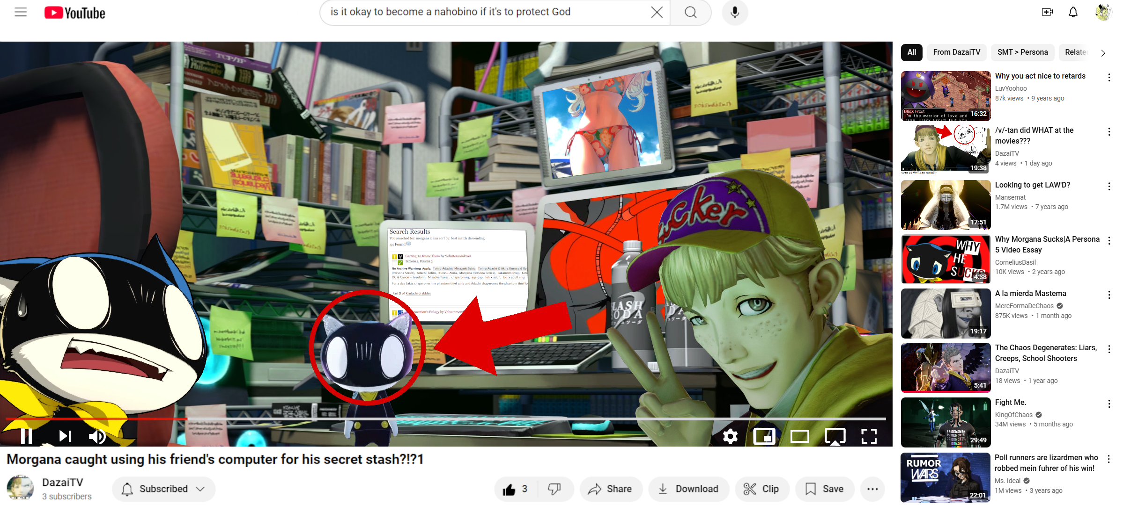
Task: Enable miniplayer mode
Action: click(764, 436)
